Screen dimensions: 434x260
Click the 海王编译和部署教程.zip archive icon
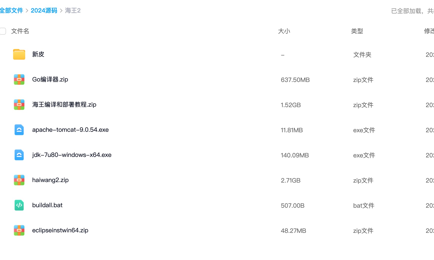(19, 105)
